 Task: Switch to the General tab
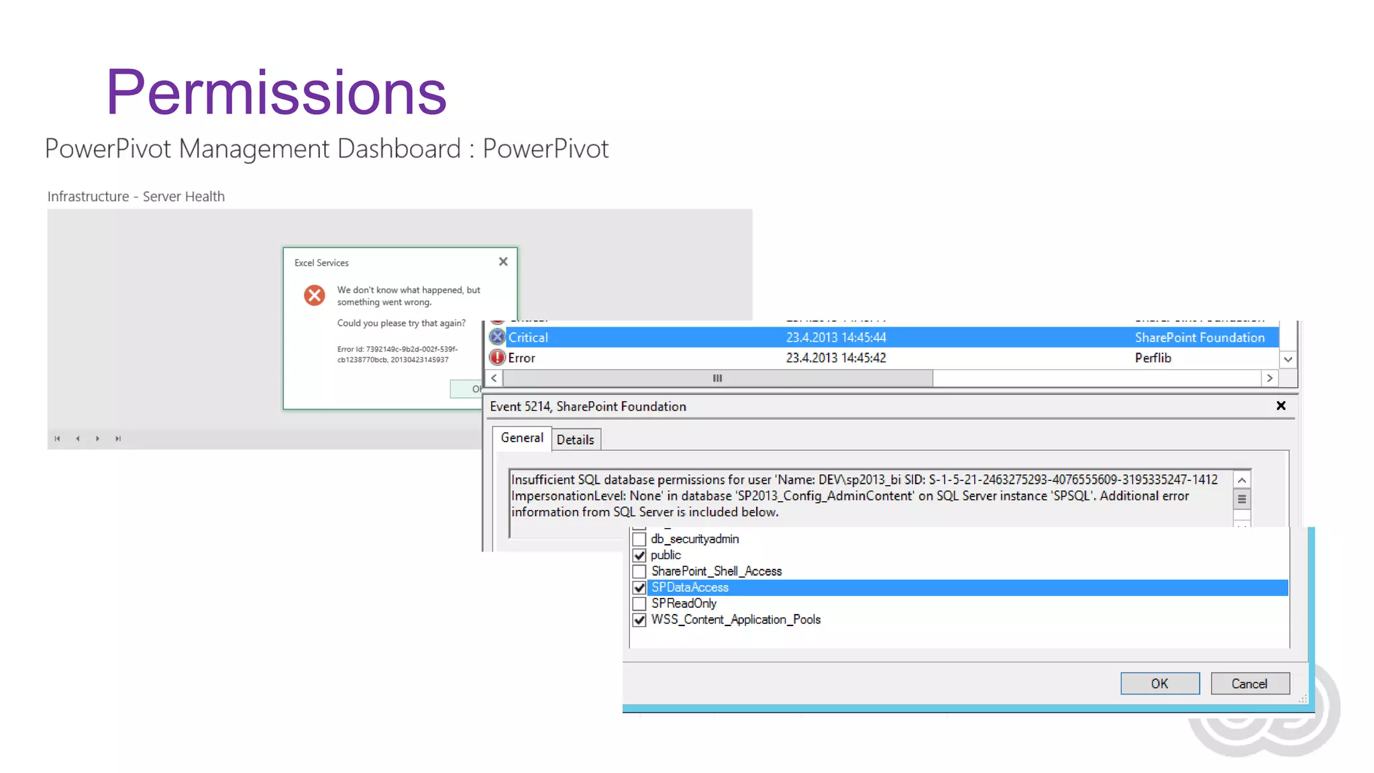pos(522,438)
